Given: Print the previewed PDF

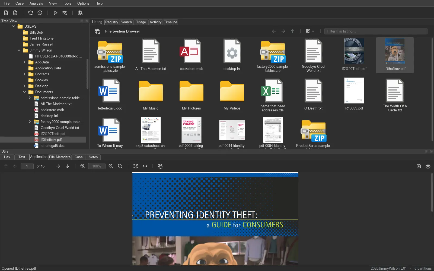Looking at the screenshot, I should (428, 166).
